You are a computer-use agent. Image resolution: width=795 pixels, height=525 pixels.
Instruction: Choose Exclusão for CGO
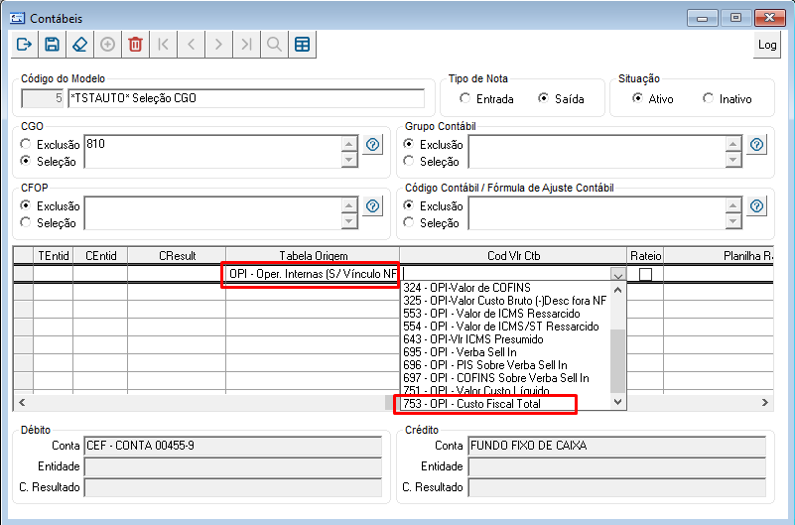click(26, 145)
